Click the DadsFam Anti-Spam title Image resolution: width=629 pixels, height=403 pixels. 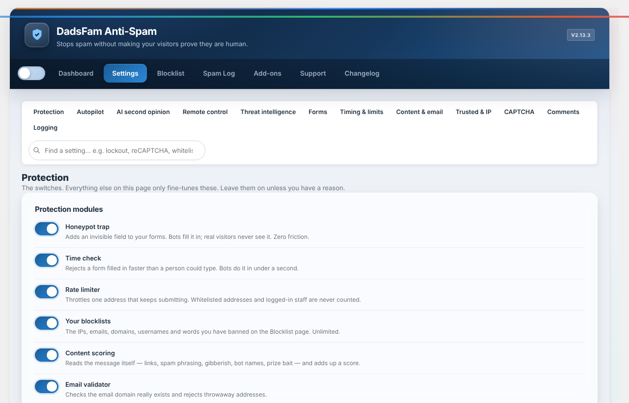point(107,31)
